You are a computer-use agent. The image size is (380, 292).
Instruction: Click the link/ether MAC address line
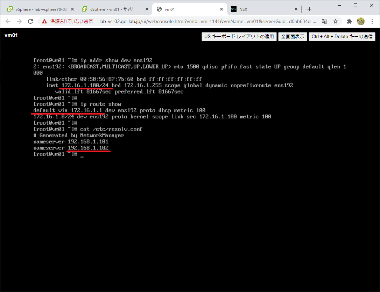pyautogui.click(x=124, y=79)
